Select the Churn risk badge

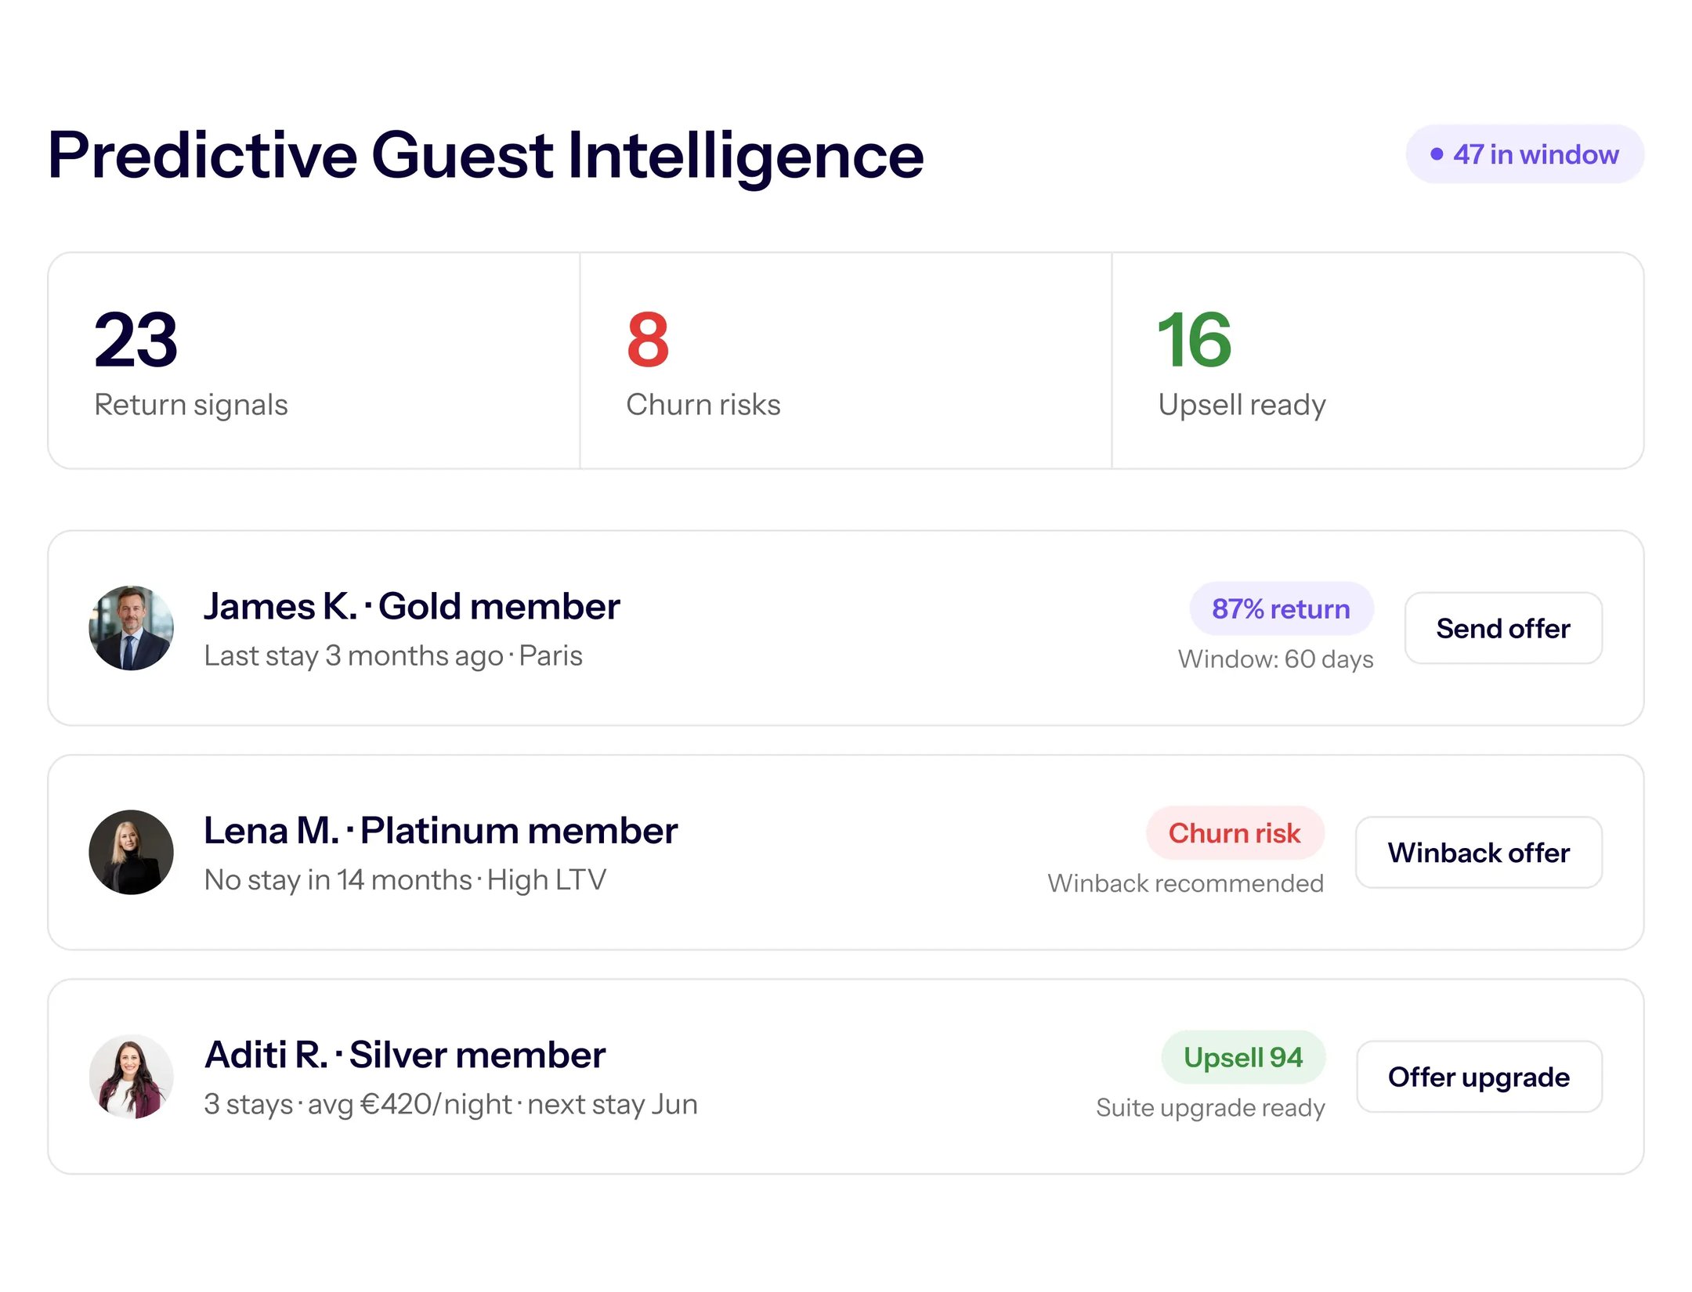click(1235, 832)
